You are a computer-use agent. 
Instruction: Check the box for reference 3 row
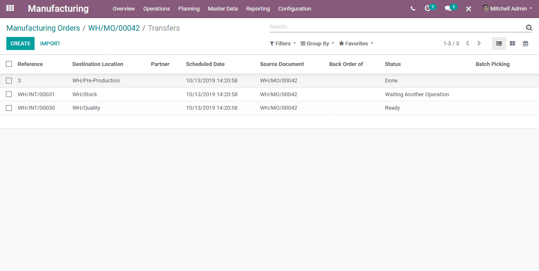(9, 80)
